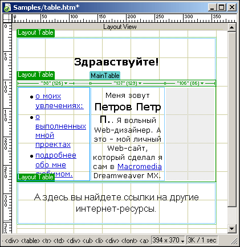Follow the "о моих увлечениях" link
This screenshot has height=247, width=240.
click(59, 101)
